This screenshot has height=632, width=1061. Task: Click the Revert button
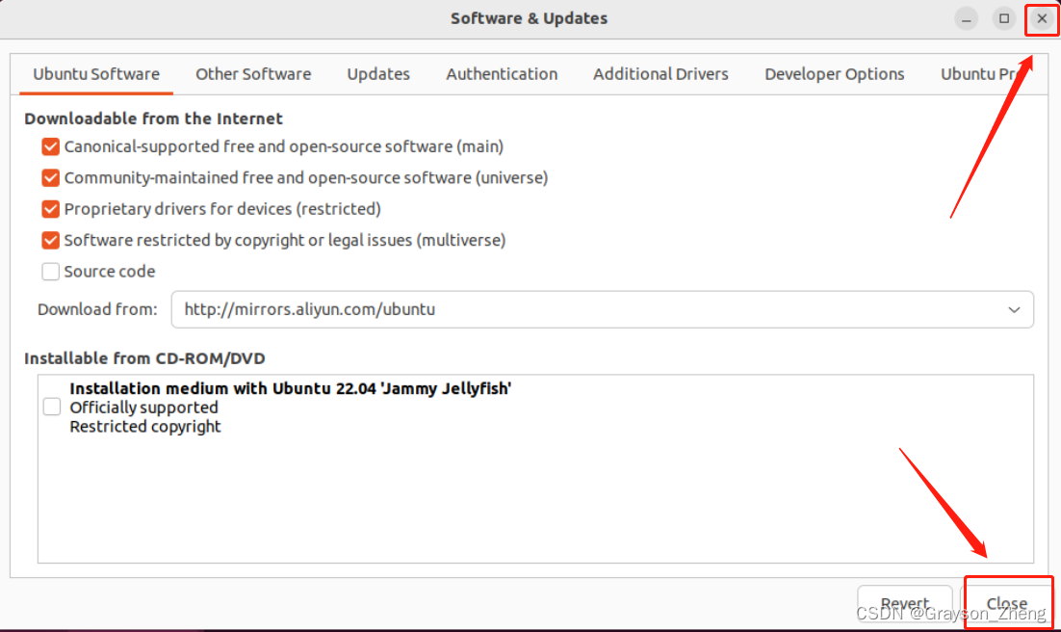click(904, 604)
